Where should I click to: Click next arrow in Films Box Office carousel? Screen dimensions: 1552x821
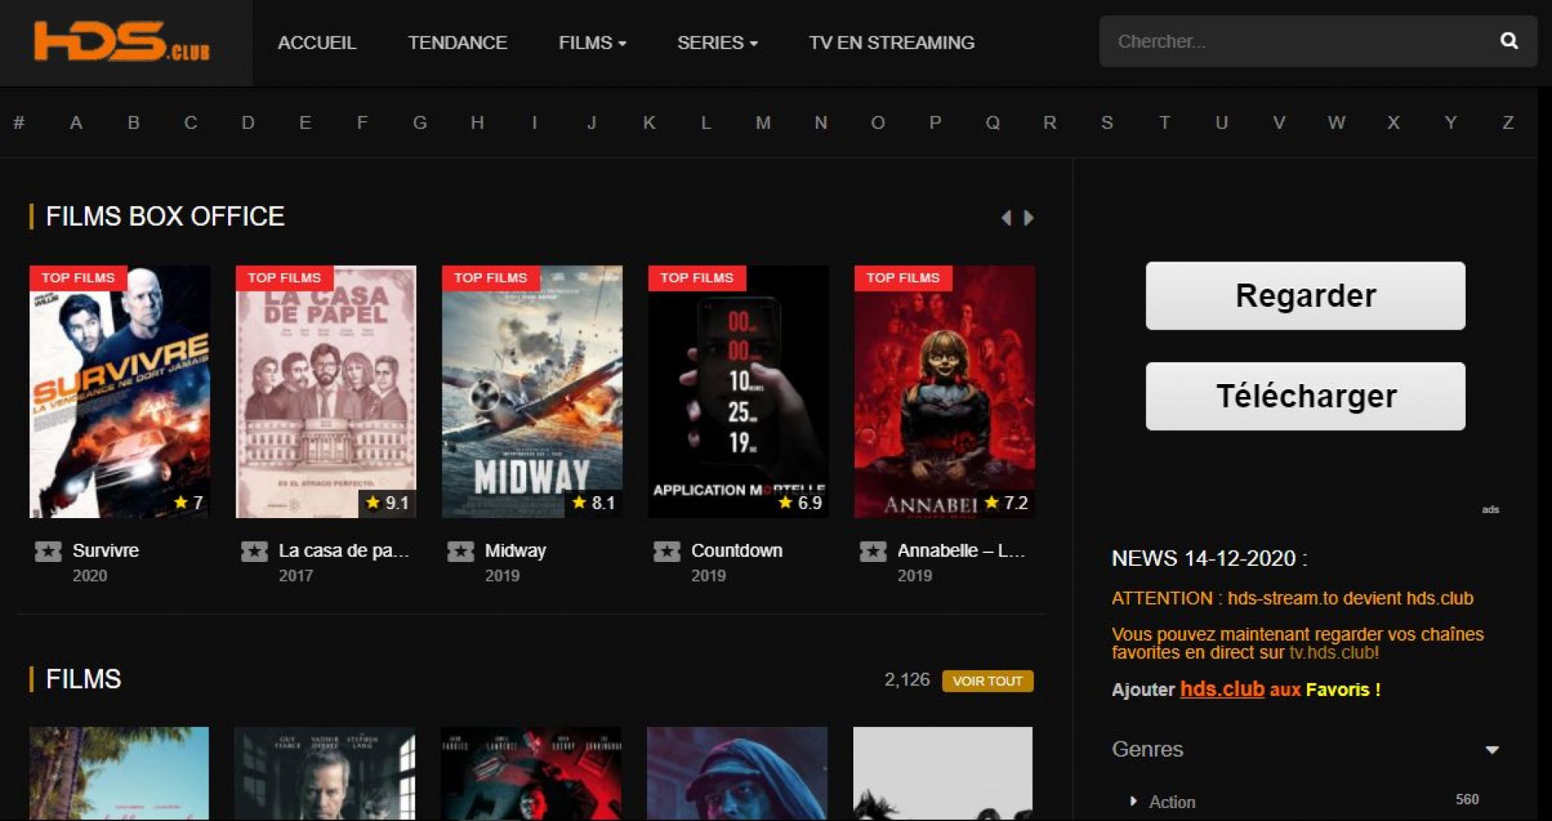(x=1028, y=218)
